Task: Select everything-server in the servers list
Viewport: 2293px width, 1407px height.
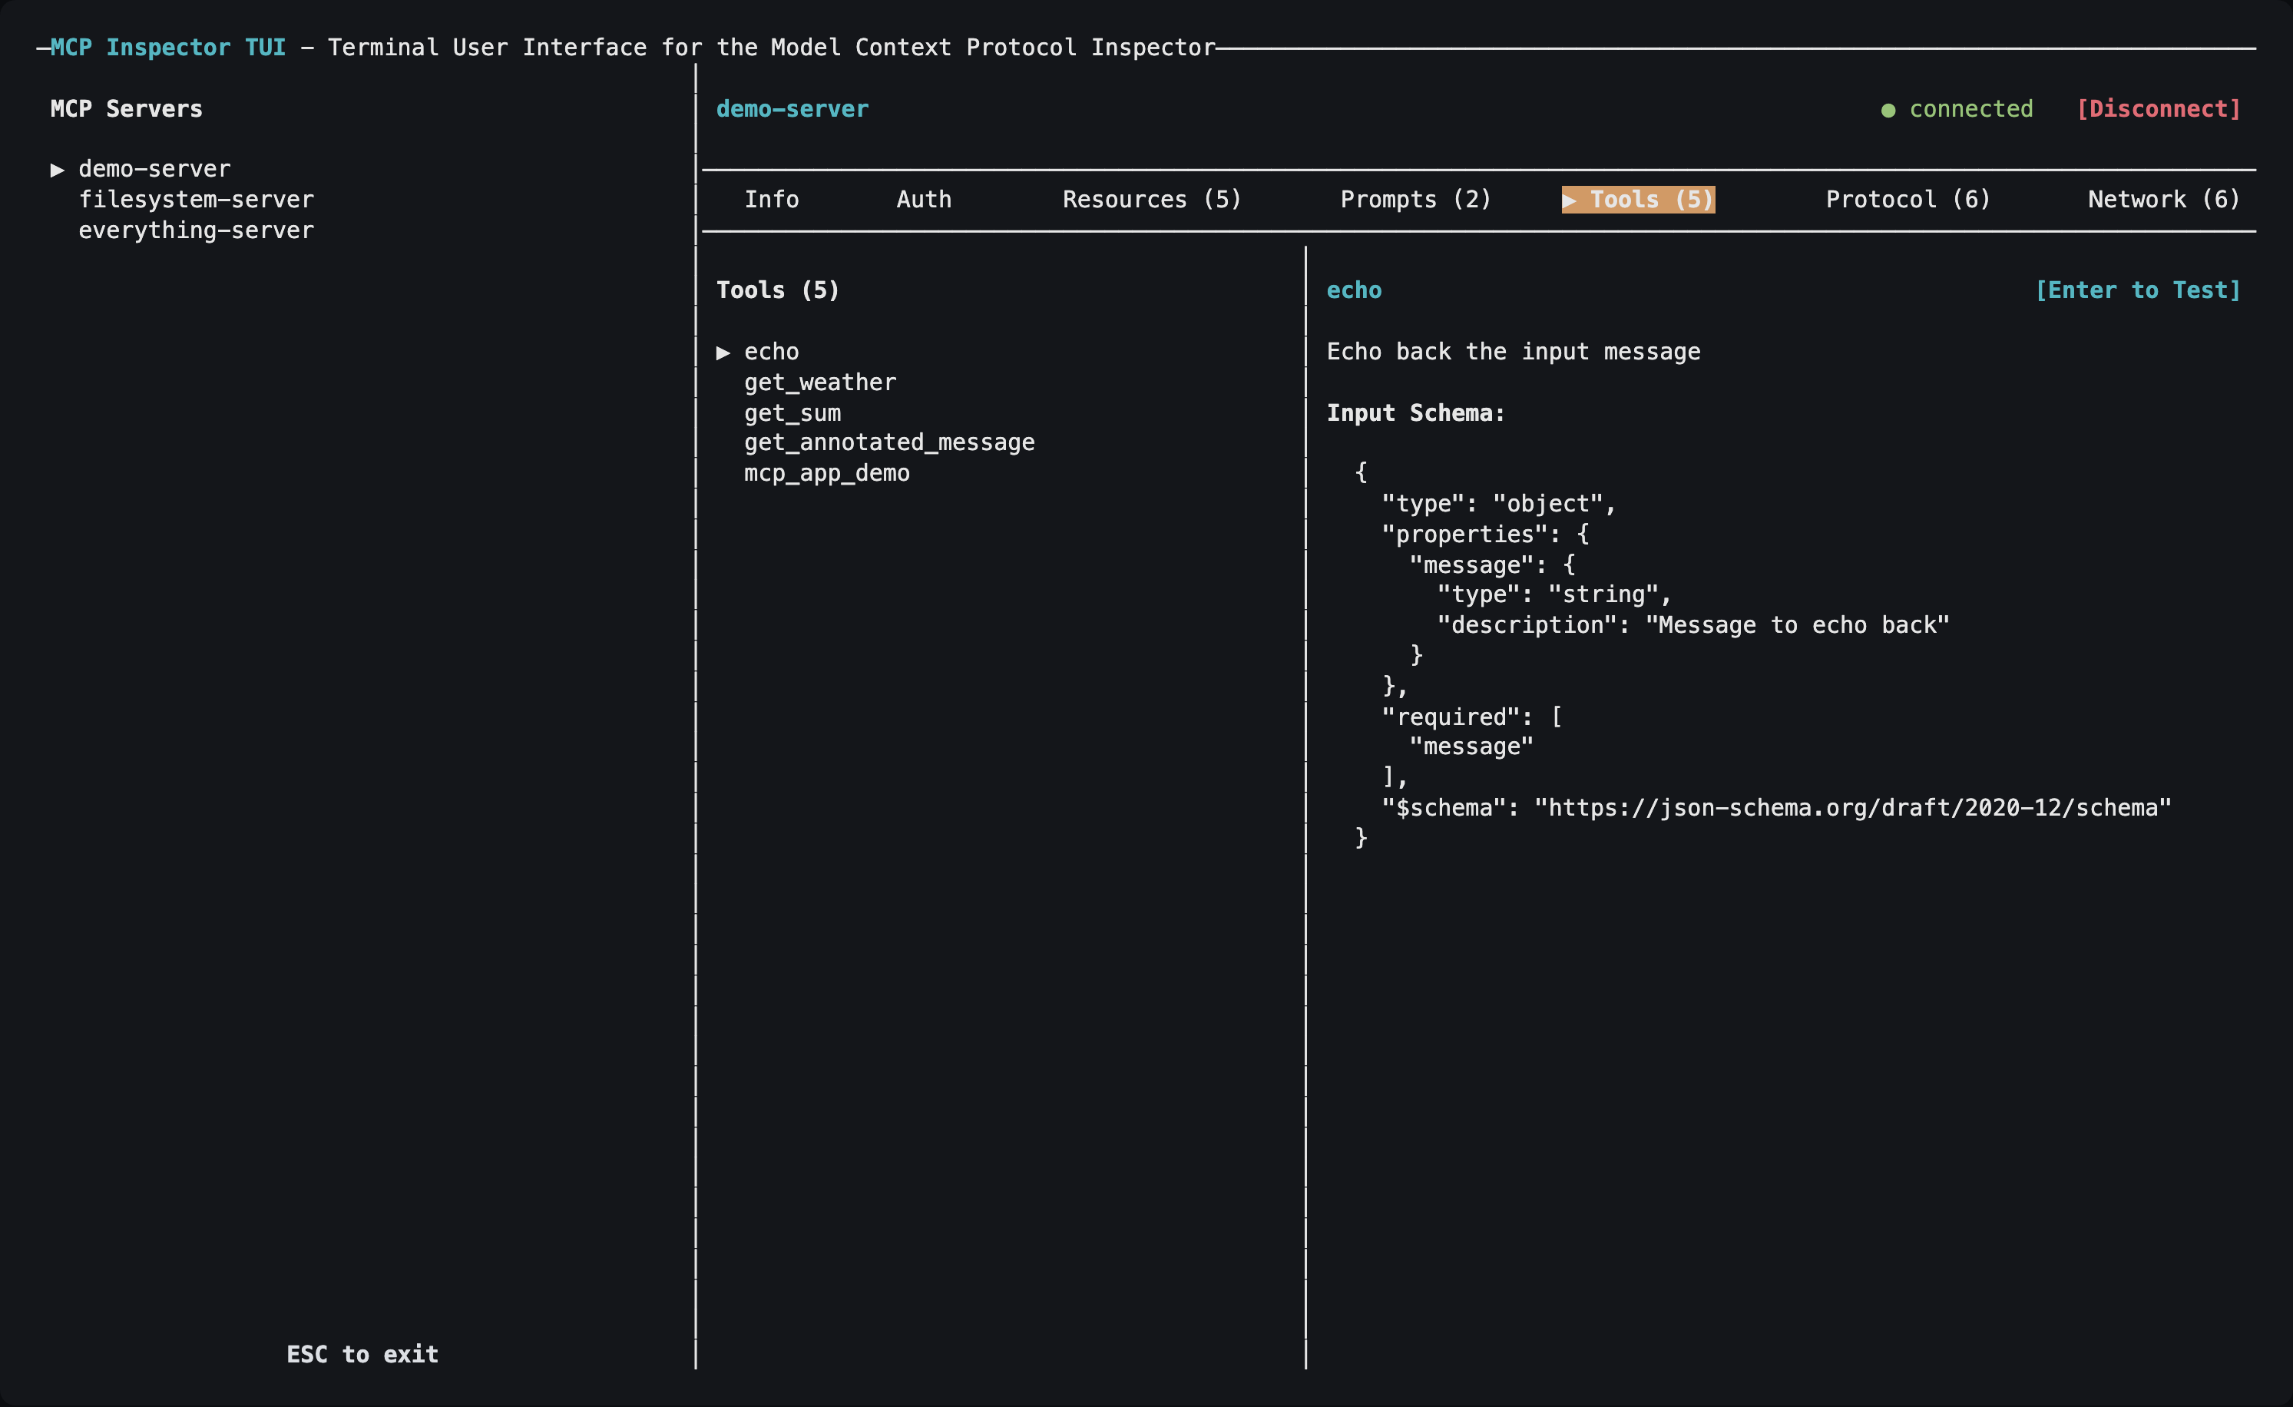Action: click(197, 230)
